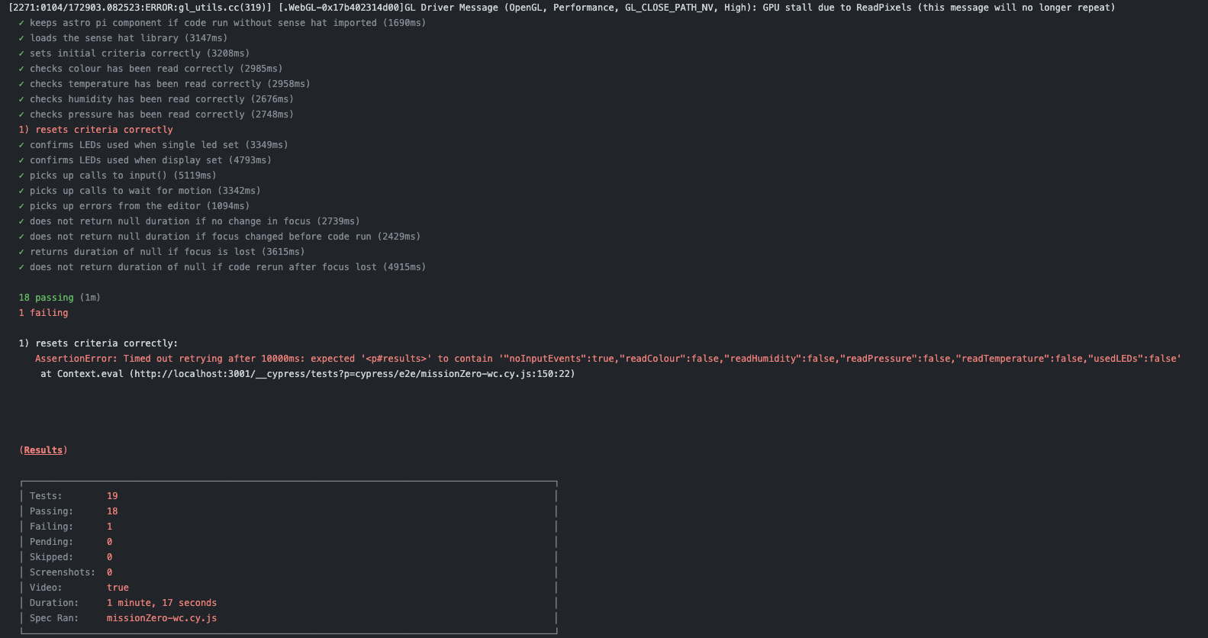Open the localhost:3001 Cypress test URL

[352, 374]
